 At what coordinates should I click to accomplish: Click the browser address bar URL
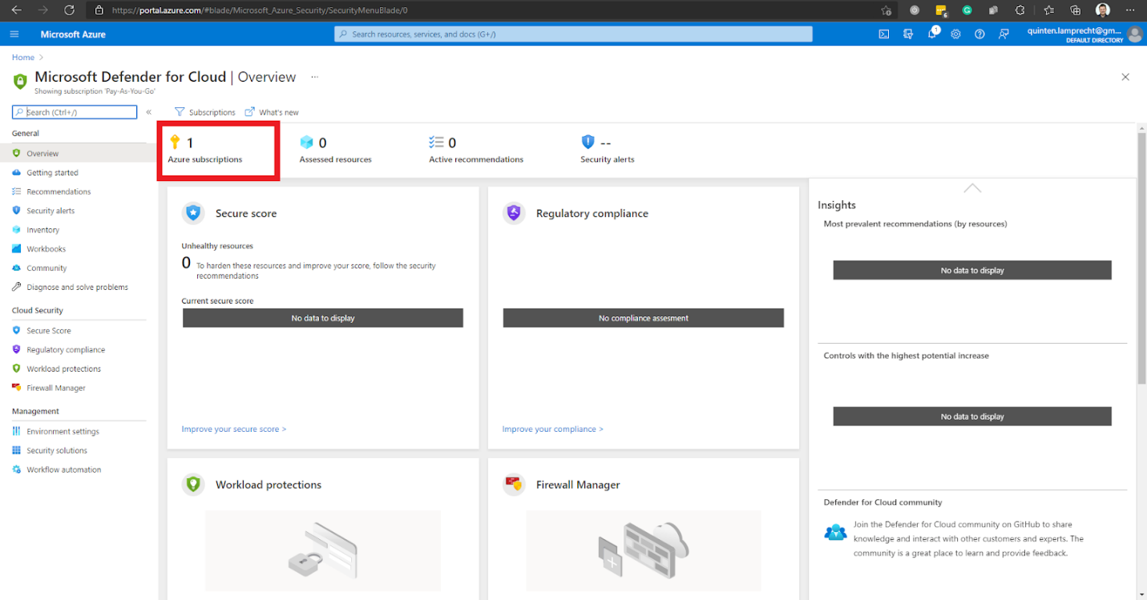[x=260, y=10]
